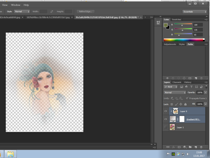Switch to Channels tab

pos(177,82)
